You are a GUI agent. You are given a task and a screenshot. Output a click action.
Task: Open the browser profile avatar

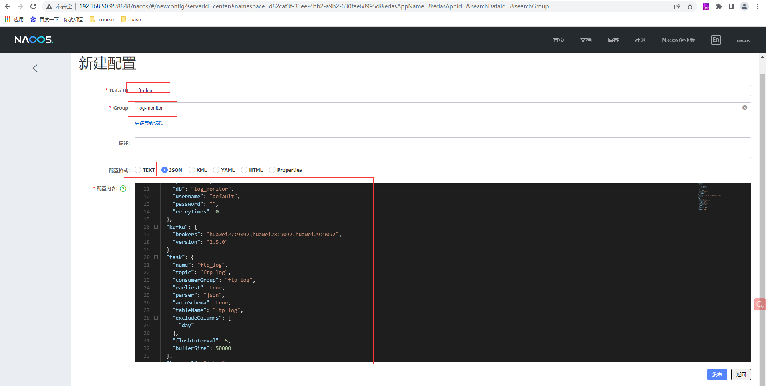coord(744,6)
